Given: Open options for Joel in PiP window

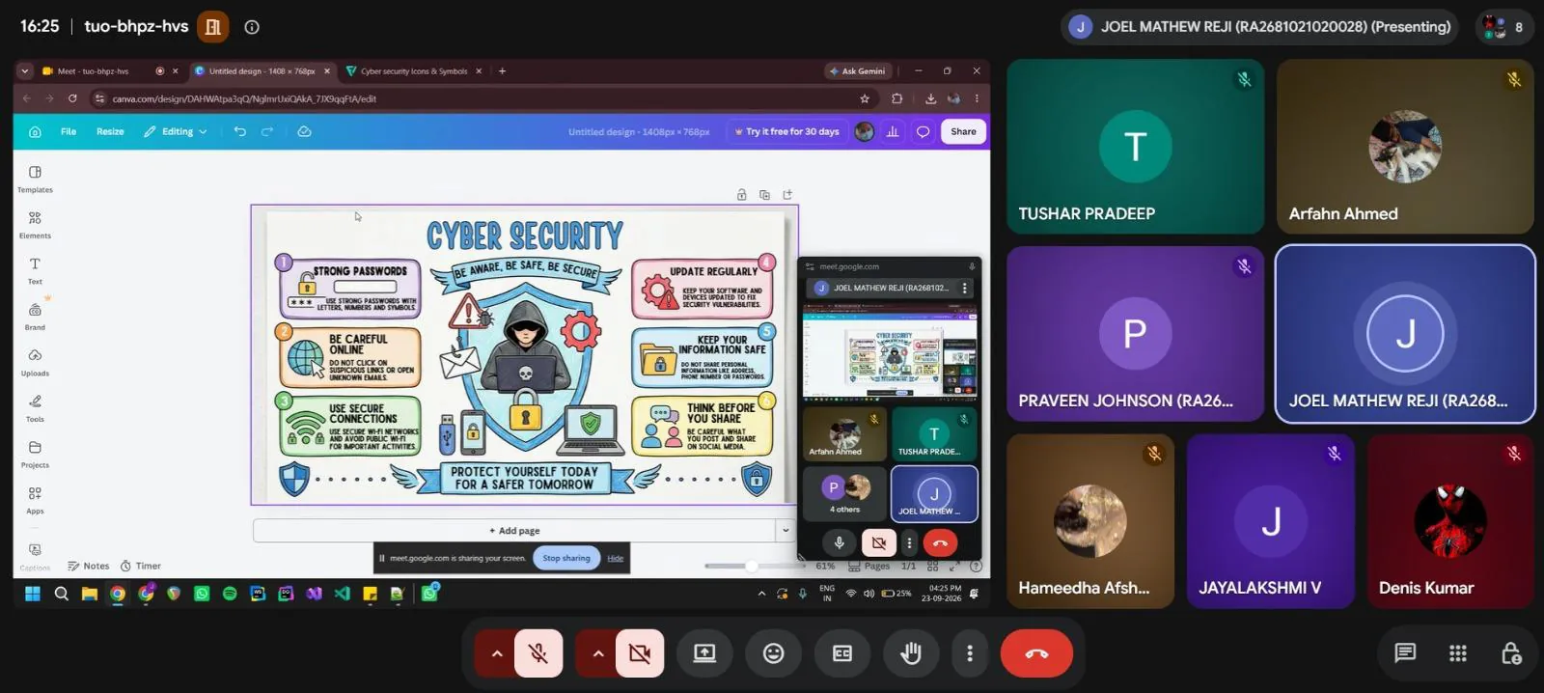Looking at the screenshot, I should [964, 288].
